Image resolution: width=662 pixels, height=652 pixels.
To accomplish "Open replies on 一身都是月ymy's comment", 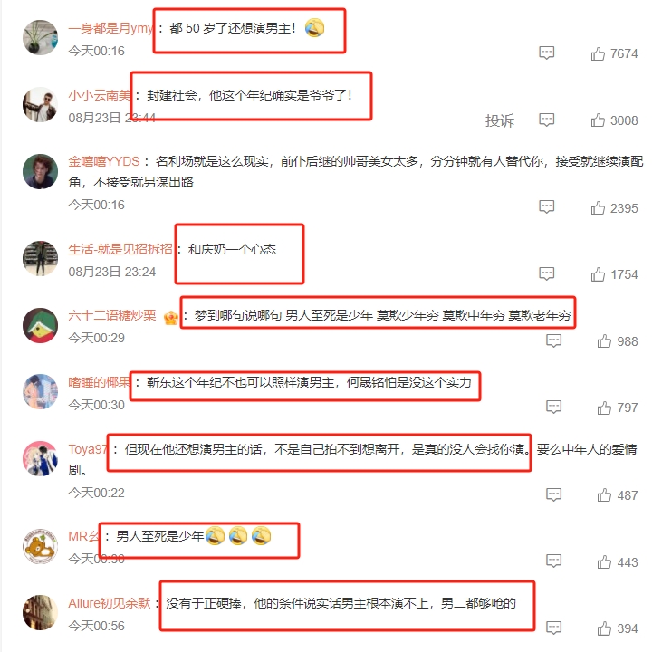I will tap(547, 53).
